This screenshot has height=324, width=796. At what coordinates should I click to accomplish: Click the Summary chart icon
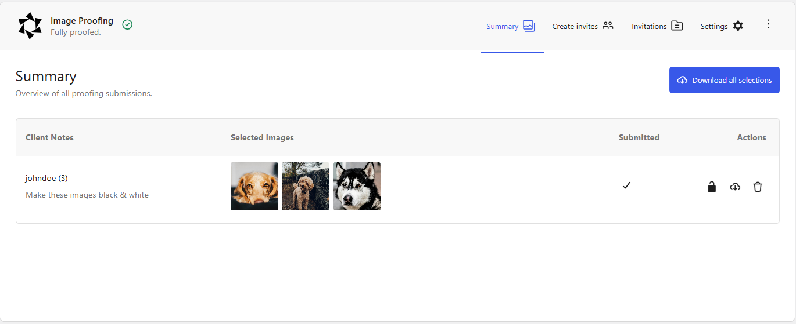point(528,26)
